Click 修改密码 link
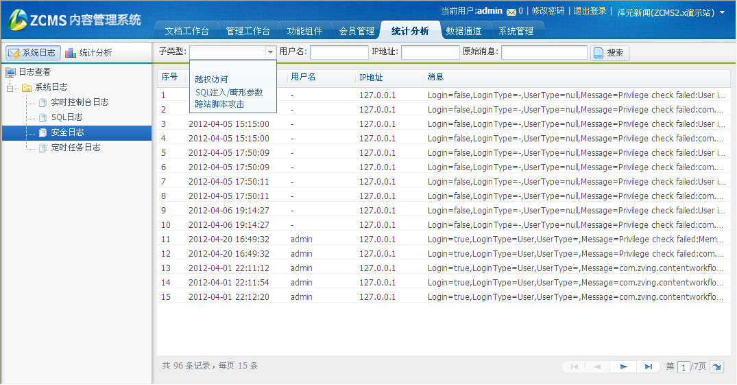Viewport: 737px width, 385px height. 548,11
